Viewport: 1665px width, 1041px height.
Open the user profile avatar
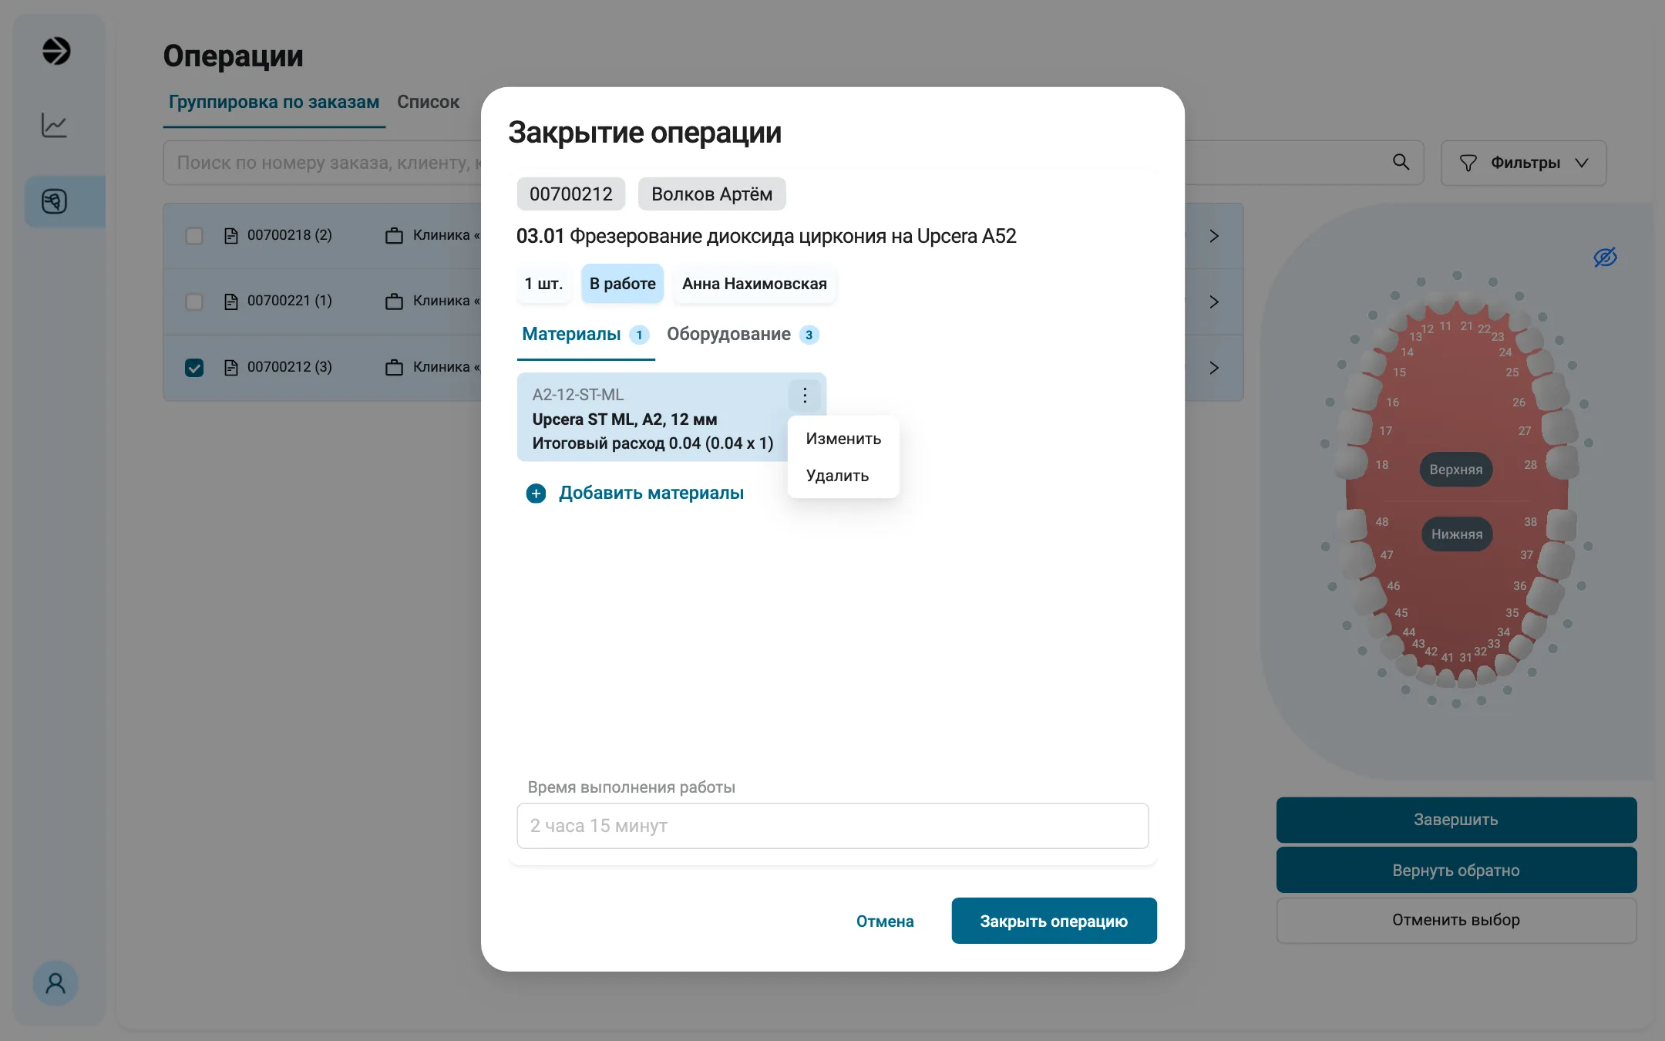(x=55, y=982)
